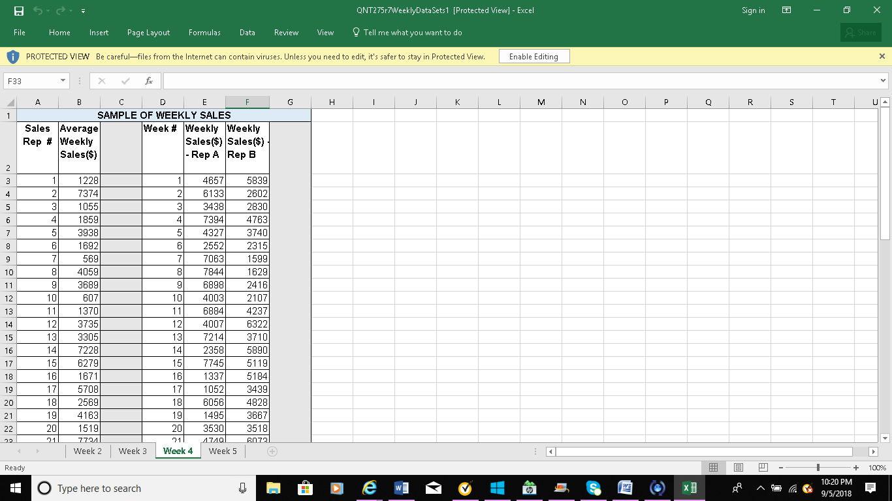Click the Enable Editing button
Viewport: 892px width, 501px height.
click(534, 57)
